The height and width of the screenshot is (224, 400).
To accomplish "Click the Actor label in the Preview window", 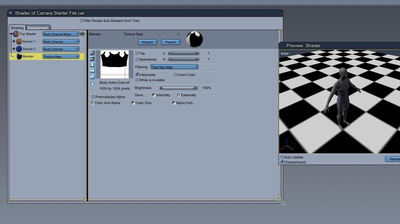I will point(285,53).
